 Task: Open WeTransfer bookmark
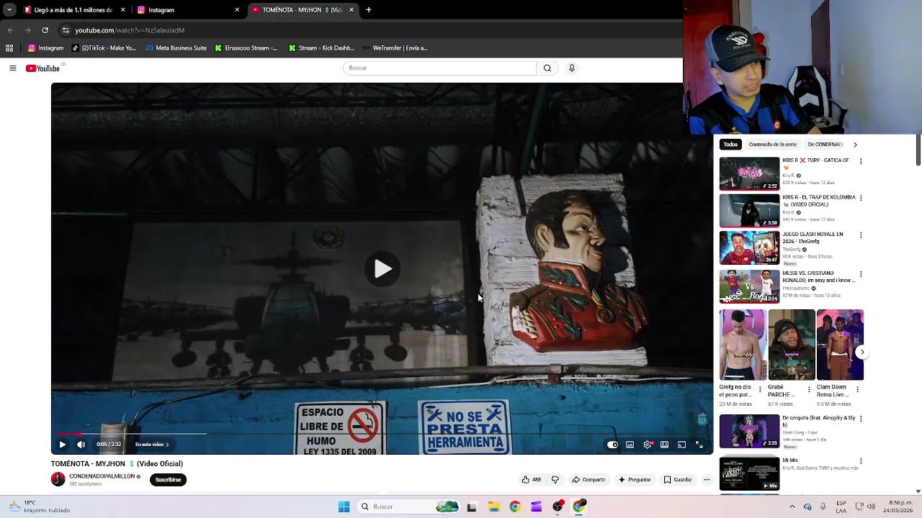pyautogui.click(x=395, y=48)
